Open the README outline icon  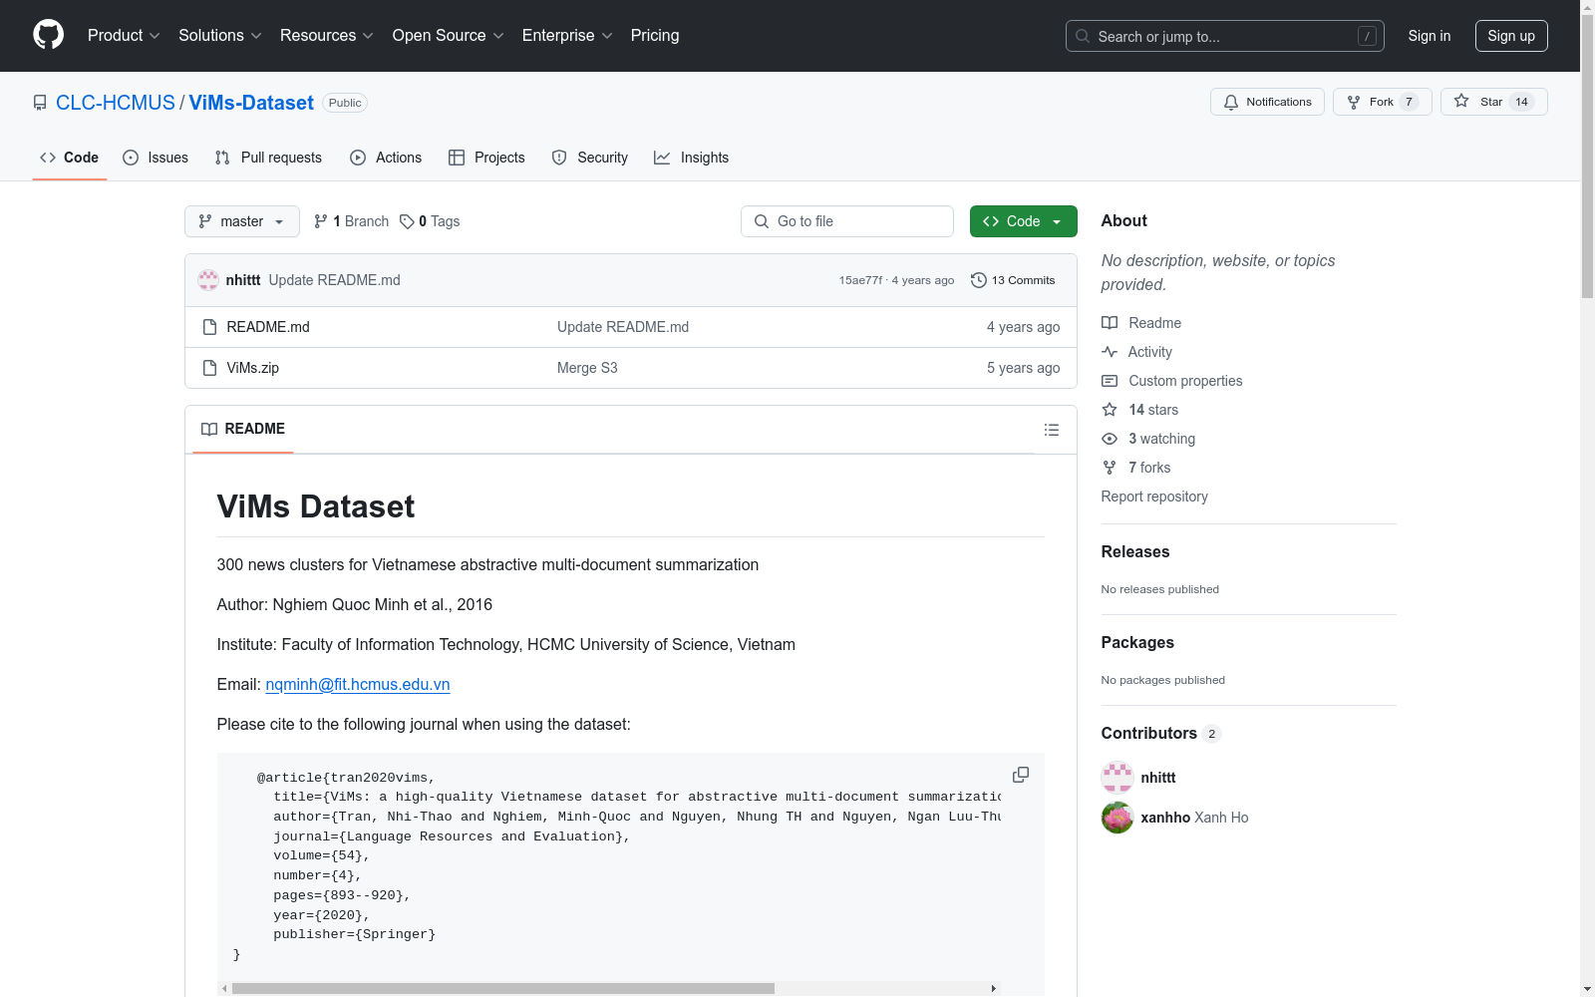pos(1052,430)
